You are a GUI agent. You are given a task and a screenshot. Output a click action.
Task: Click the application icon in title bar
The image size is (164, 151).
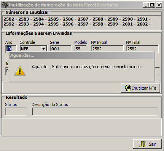[5, 5]
